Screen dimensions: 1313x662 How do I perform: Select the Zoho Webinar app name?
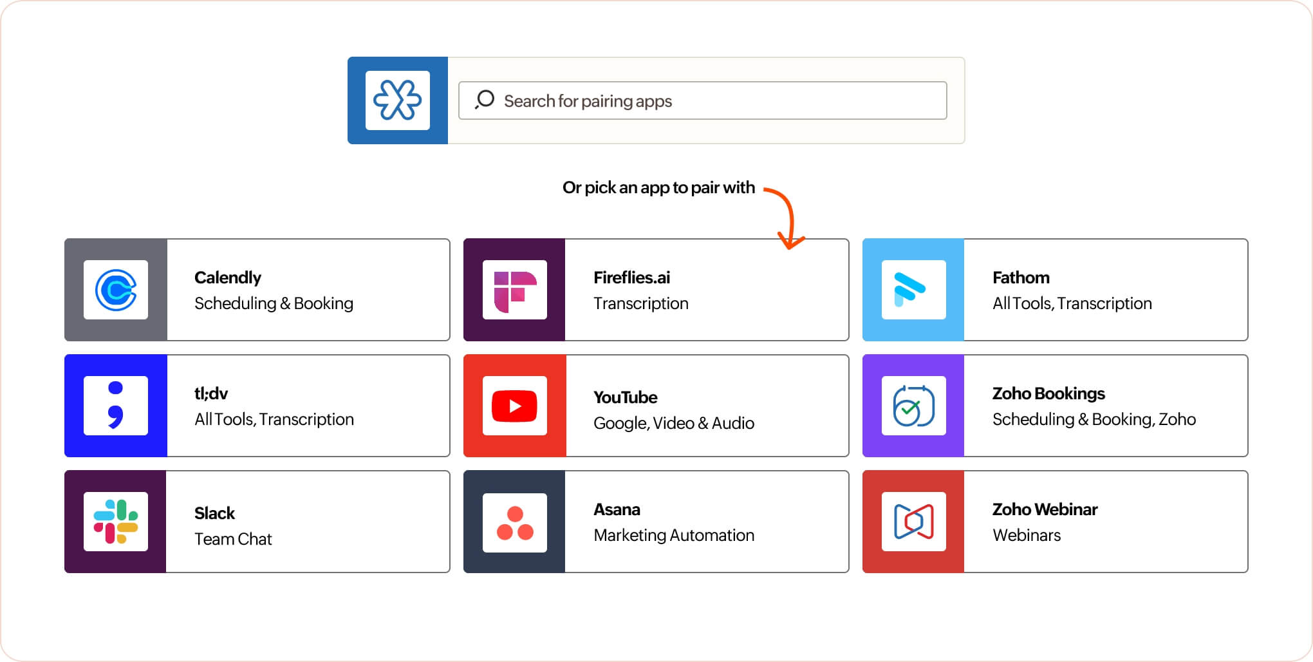pos(1045,509)
